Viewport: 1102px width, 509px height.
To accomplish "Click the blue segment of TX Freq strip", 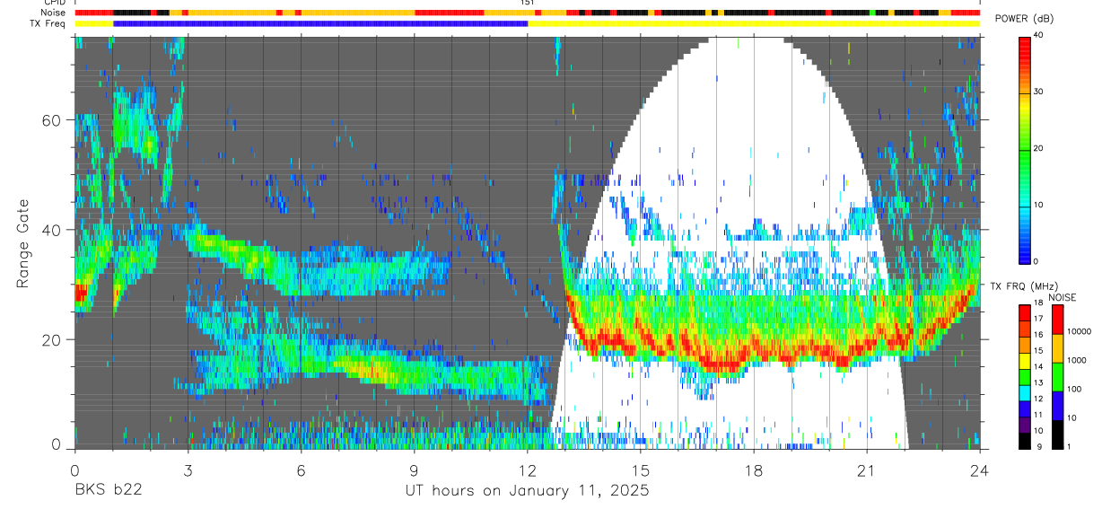I will 320,22.
